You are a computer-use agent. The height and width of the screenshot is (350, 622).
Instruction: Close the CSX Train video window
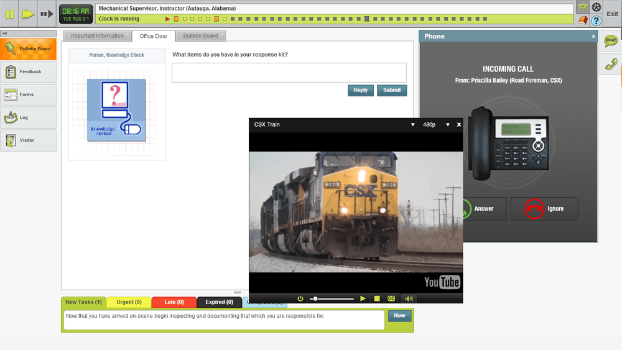click(x=459, y=124)
